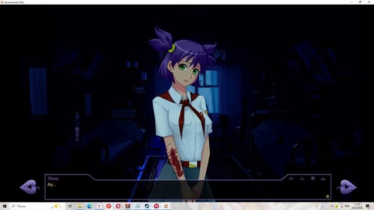
Task: Click the taskbar search box Поиск
Action: coord(37,206)
